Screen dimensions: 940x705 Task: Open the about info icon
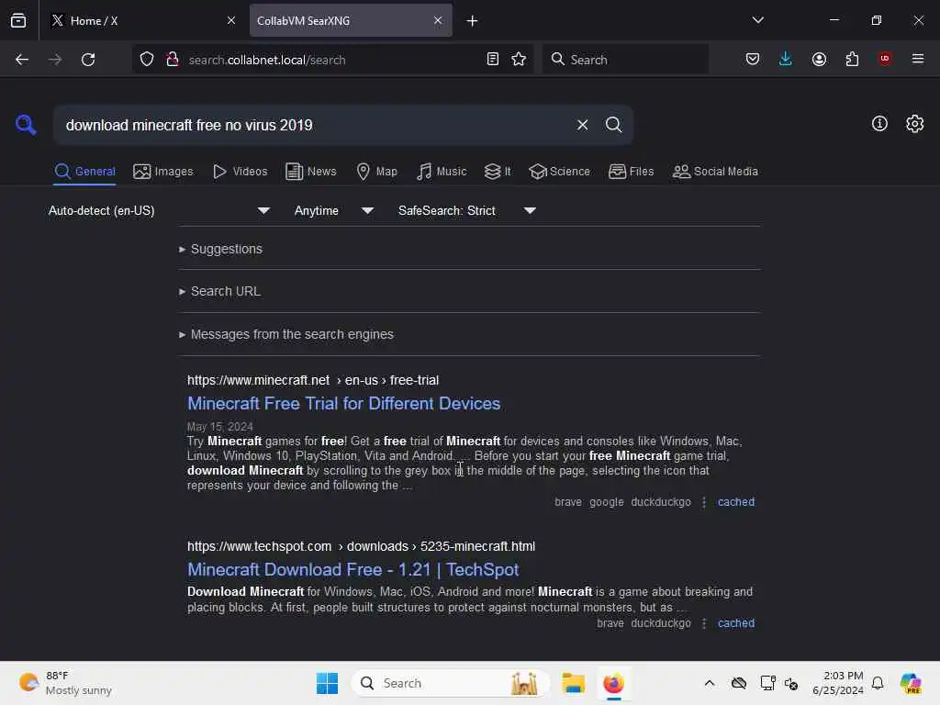(x=879, y=124)
